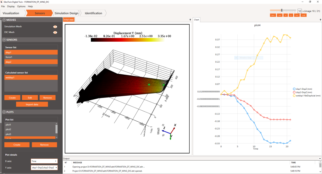Click the sensor Create button

pos(12,98)
